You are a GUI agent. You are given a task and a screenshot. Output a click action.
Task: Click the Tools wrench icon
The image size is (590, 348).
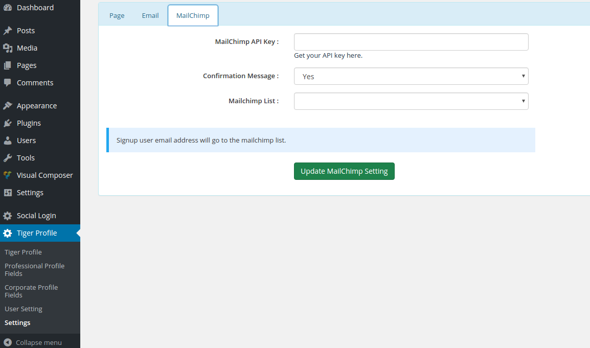(x=8, y=157)
